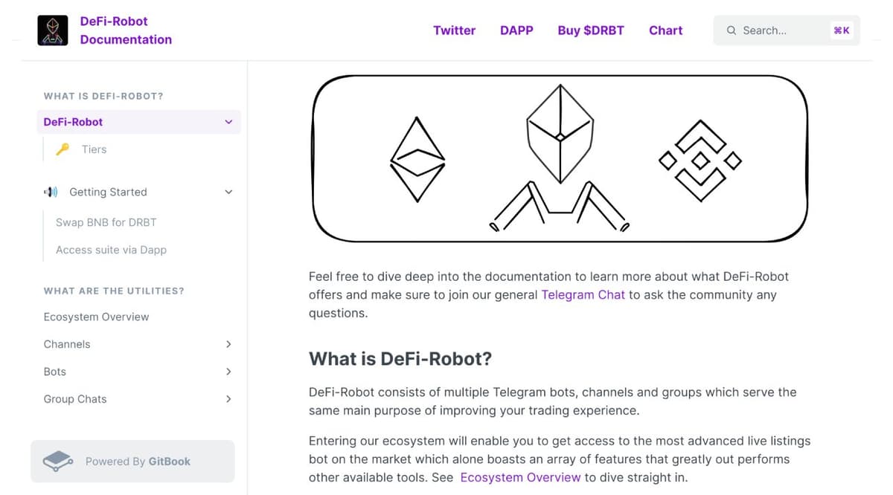Image resolution: width=893 pixels, height=495 pixels.
Task: Expand the Group Chats section
Action: click(x=228, y=399)
